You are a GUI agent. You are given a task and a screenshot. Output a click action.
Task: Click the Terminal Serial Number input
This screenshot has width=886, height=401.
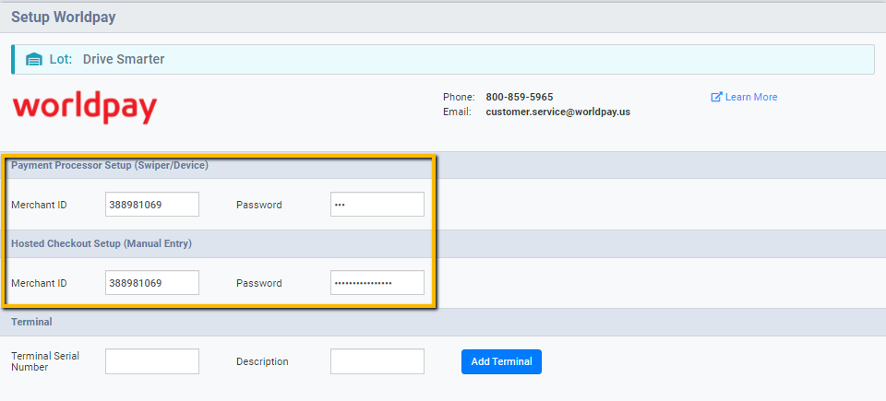(152, 361)
